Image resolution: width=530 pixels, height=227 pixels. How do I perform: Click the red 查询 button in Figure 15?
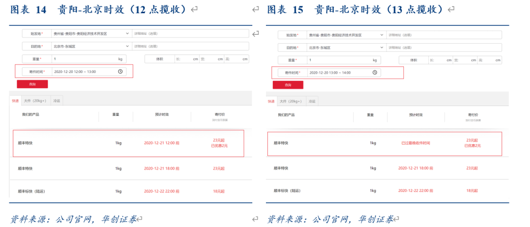pos(288,85)
